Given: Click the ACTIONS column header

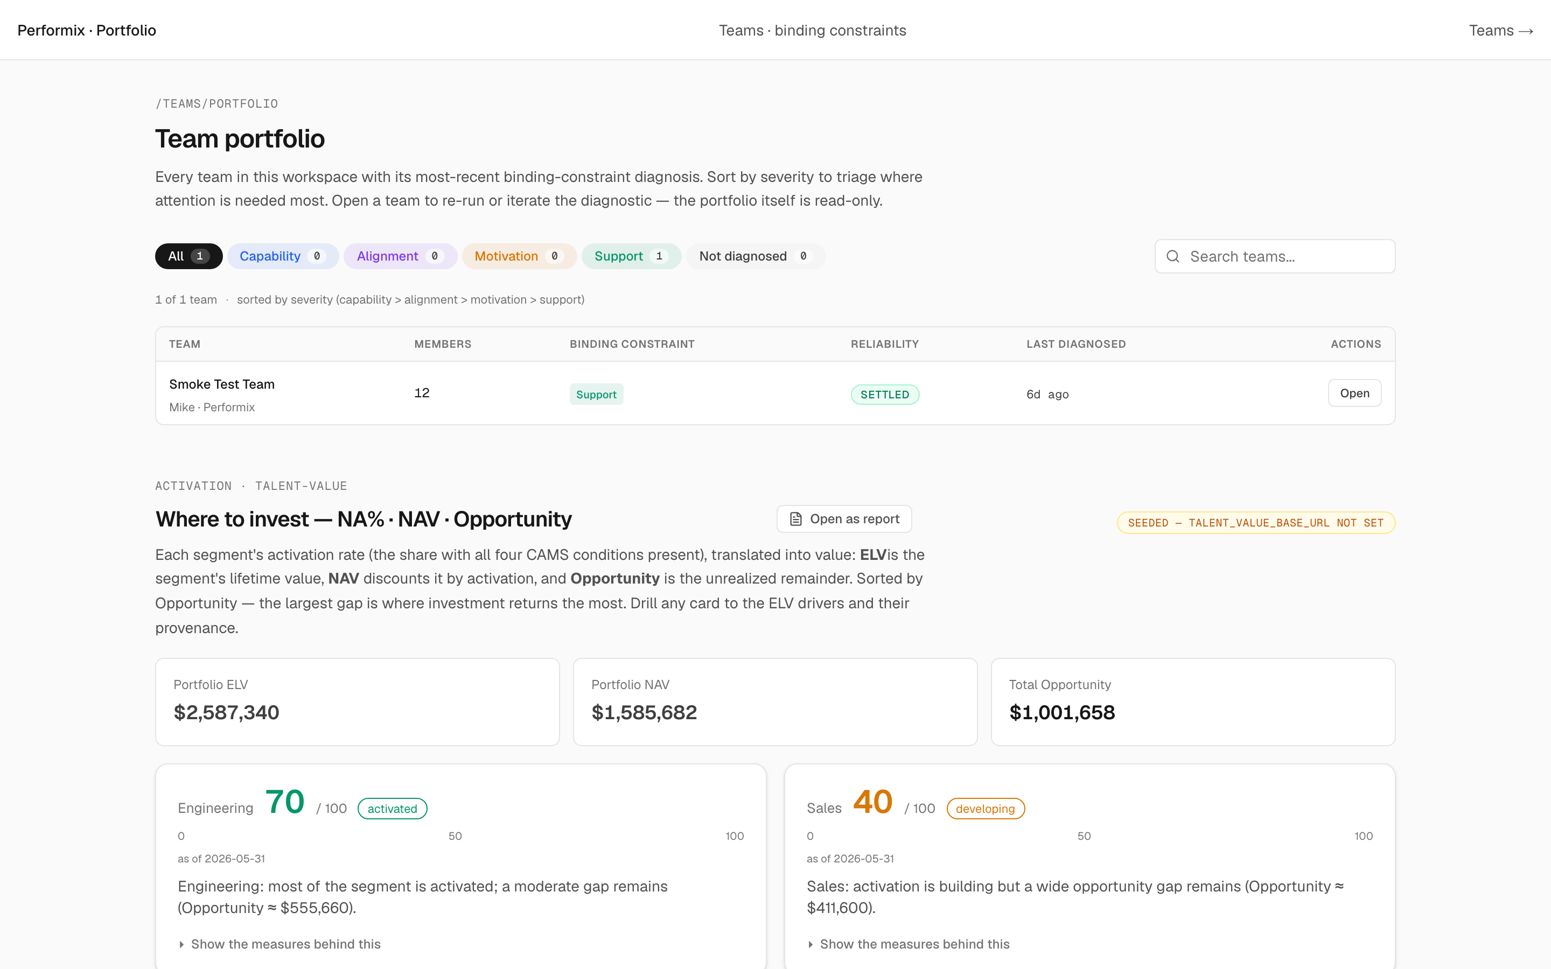Looking at the screenshot, I should [x=1356, y=344].
